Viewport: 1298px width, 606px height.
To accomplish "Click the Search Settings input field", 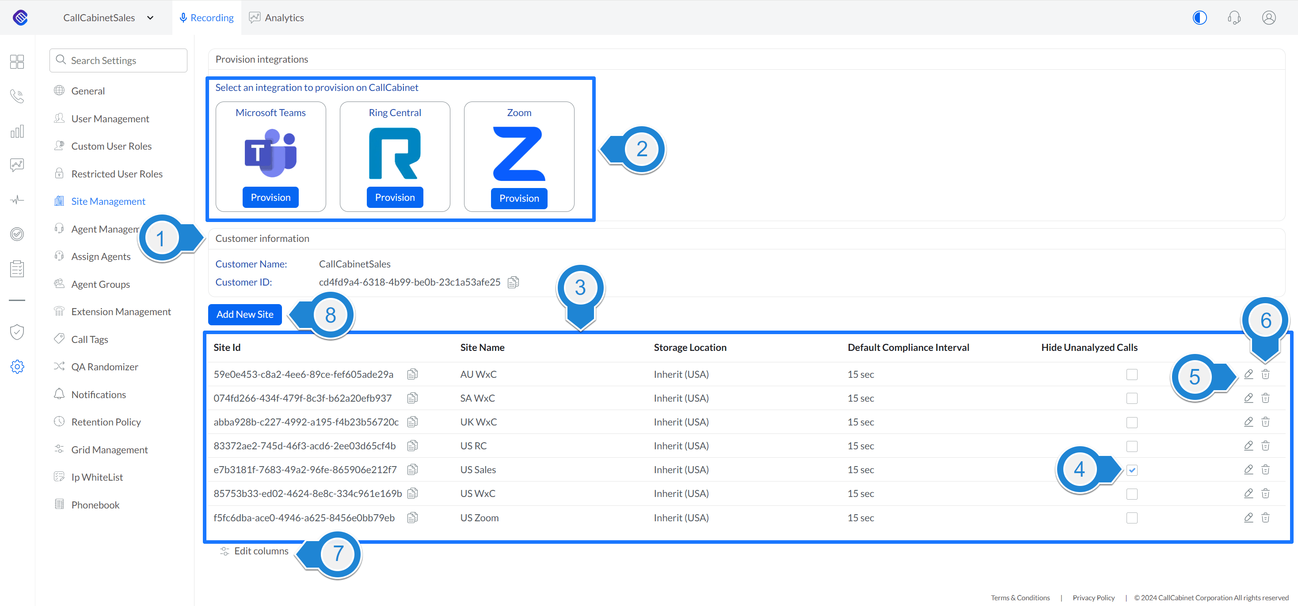I will (x=118, y=60).
